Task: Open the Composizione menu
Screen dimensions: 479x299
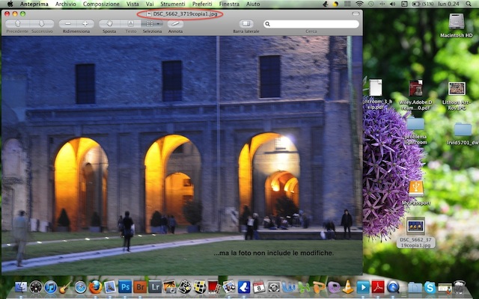Action: pos(101,4)
